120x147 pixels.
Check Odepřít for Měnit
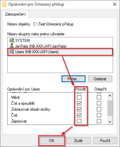(99, 97)
